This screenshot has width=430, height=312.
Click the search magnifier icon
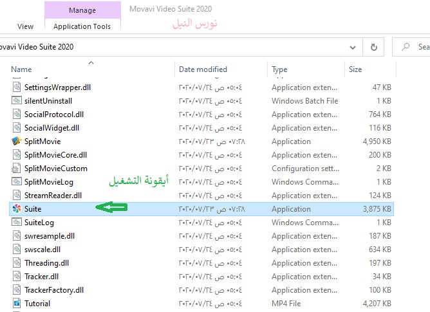point(407,47)
